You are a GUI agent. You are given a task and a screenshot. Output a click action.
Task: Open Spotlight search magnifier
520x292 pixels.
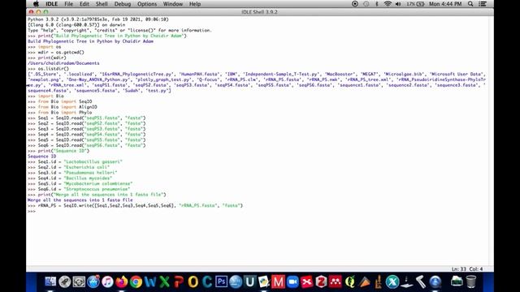pyautogui.click(x=470, y=4)
